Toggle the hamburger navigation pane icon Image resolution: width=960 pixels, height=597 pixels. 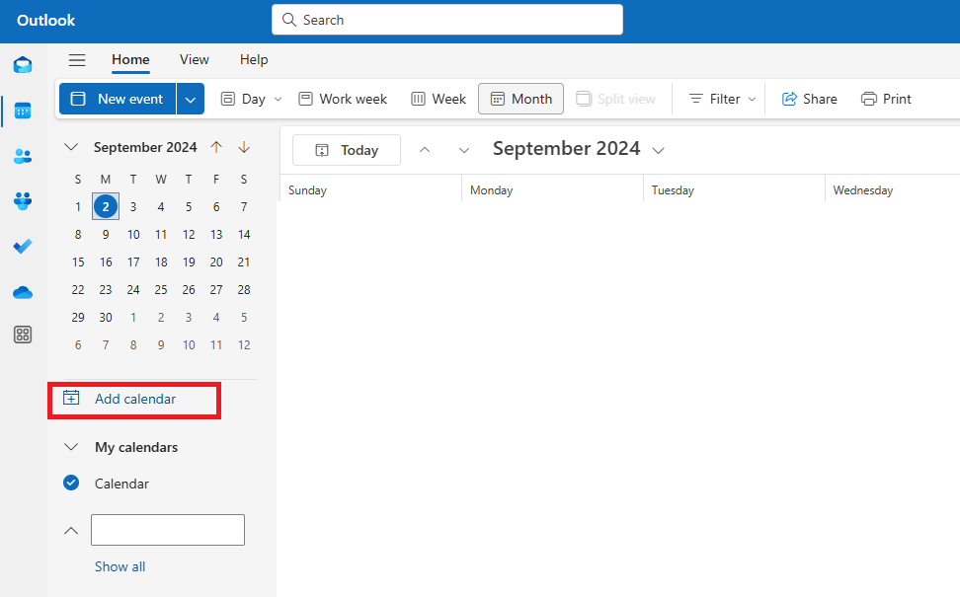77,60
